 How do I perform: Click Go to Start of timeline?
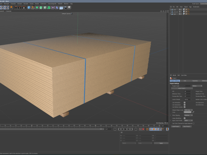pos(115,129)
